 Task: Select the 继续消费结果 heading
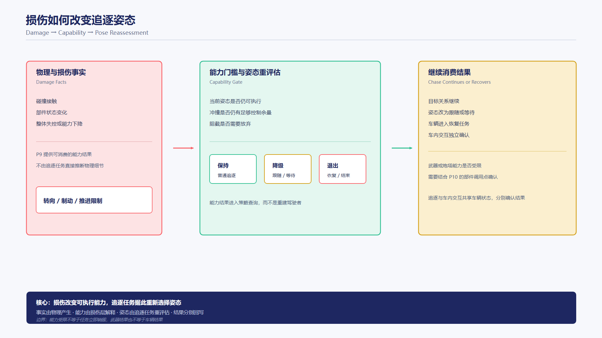pos(449,72)
